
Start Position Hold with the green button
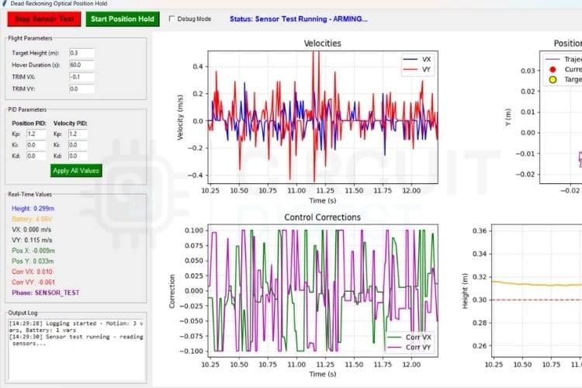122,19
